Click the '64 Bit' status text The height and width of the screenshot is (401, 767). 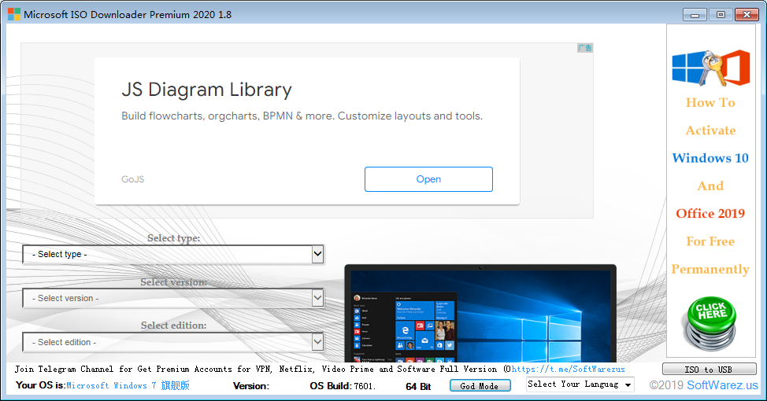coord(418,386)
